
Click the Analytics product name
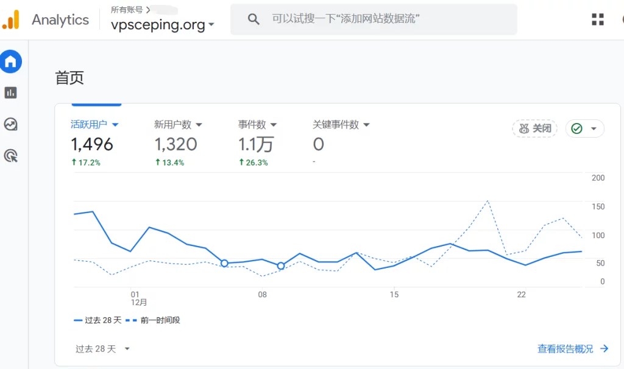(x=60, y=19)
